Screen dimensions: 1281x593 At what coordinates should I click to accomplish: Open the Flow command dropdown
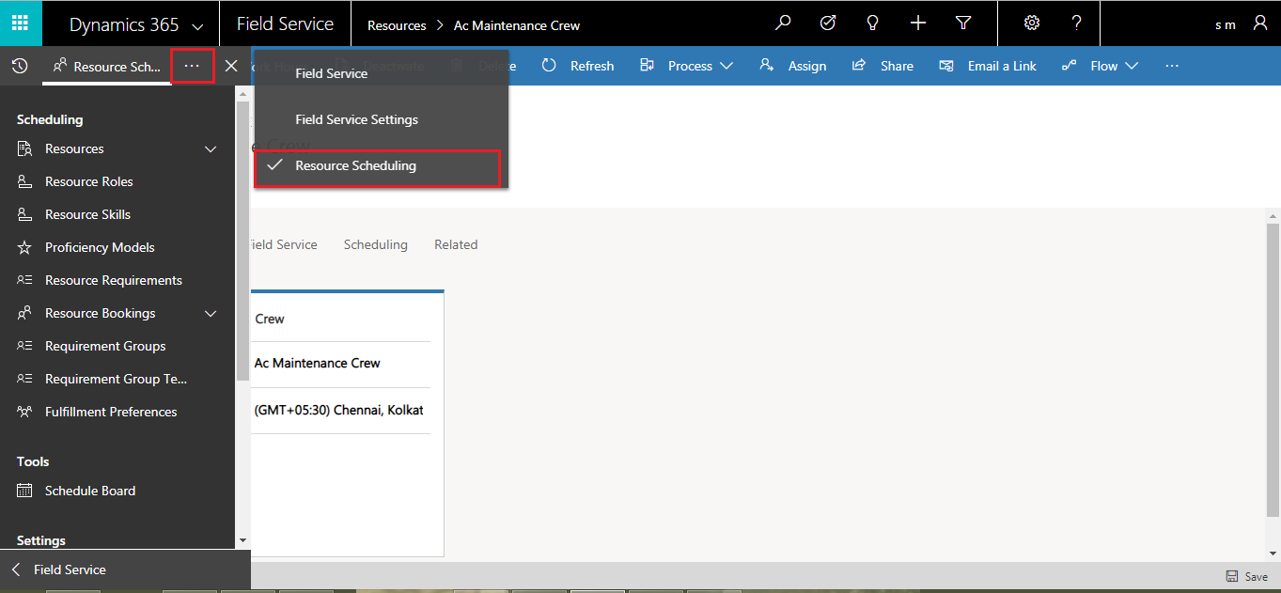click(x=1100, y=66)
